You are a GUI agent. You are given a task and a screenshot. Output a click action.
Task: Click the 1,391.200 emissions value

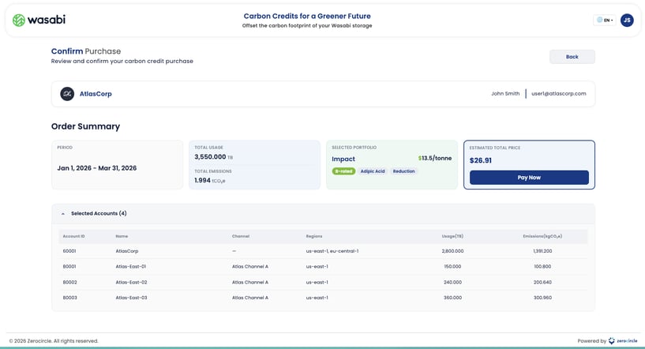542,251
